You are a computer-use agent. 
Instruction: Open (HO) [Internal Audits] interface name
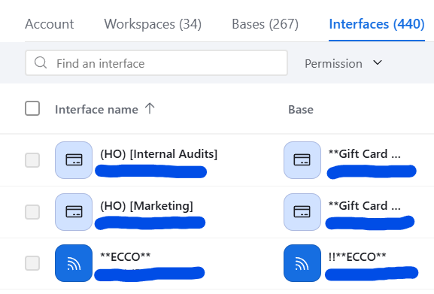coord(159,154)
